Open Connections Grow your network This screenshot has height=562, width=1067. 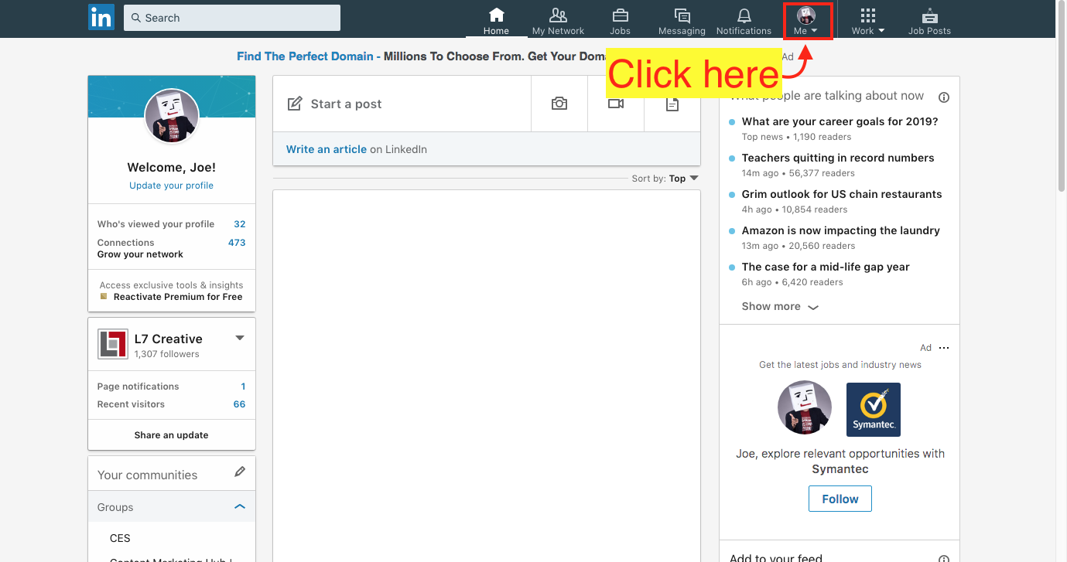[172, 248]
